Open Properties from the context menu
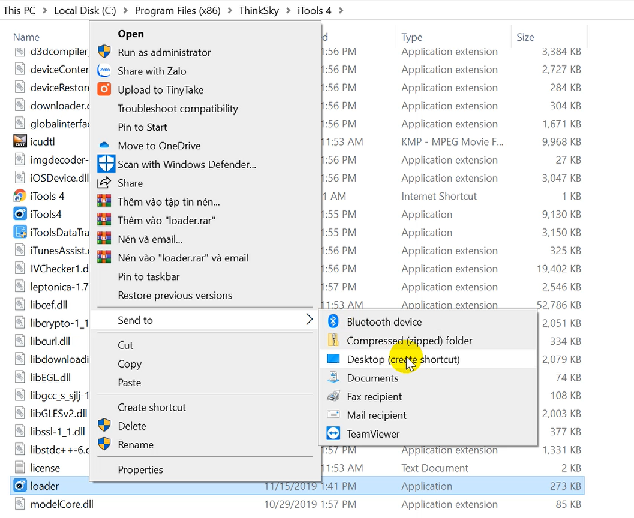Screen dimensions: 634x518 pyautogui.click(x=140, y=469)
